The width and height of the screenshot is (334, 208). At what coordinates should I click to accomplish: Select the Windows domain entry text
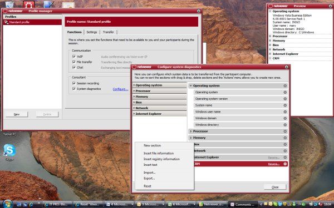206,118
